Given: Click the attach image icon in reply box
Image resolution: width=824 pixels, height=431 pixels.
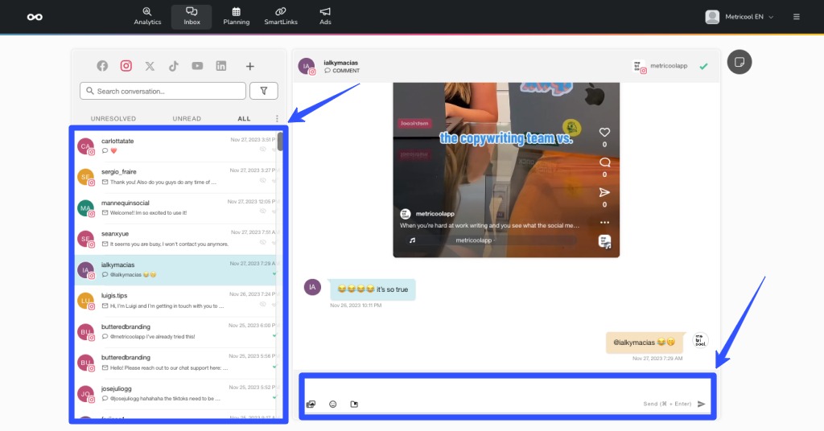Looking at the screenshot, I should point(311,404).
